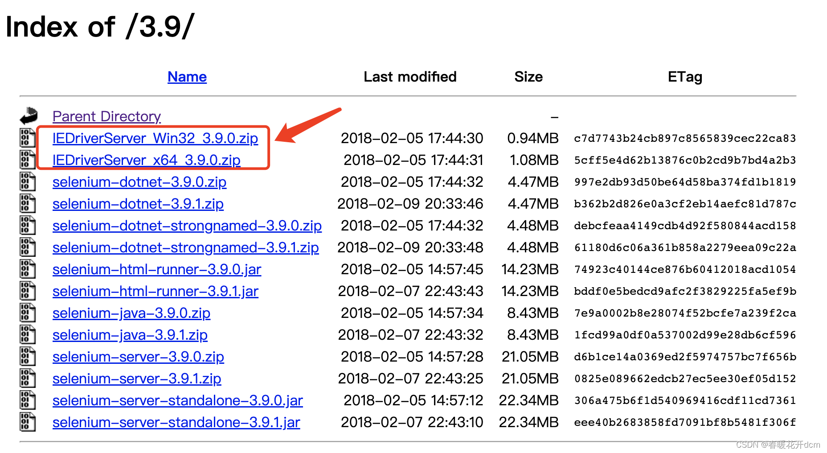Click file icon beside selenium-dotnet-strongnamed-3.9.0.zip
827x453 pixels.
pos(28,225)
